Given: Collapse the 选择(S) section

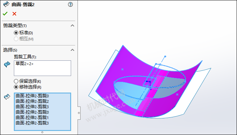Looking at the screenshot, I should click(72, 50).
